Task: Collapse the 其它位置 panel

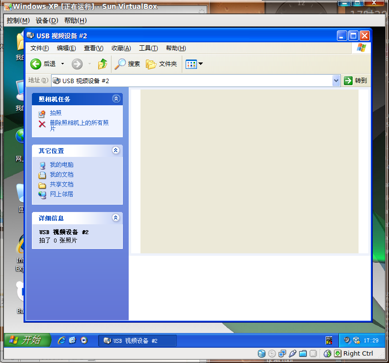Action: pos(115,150)
